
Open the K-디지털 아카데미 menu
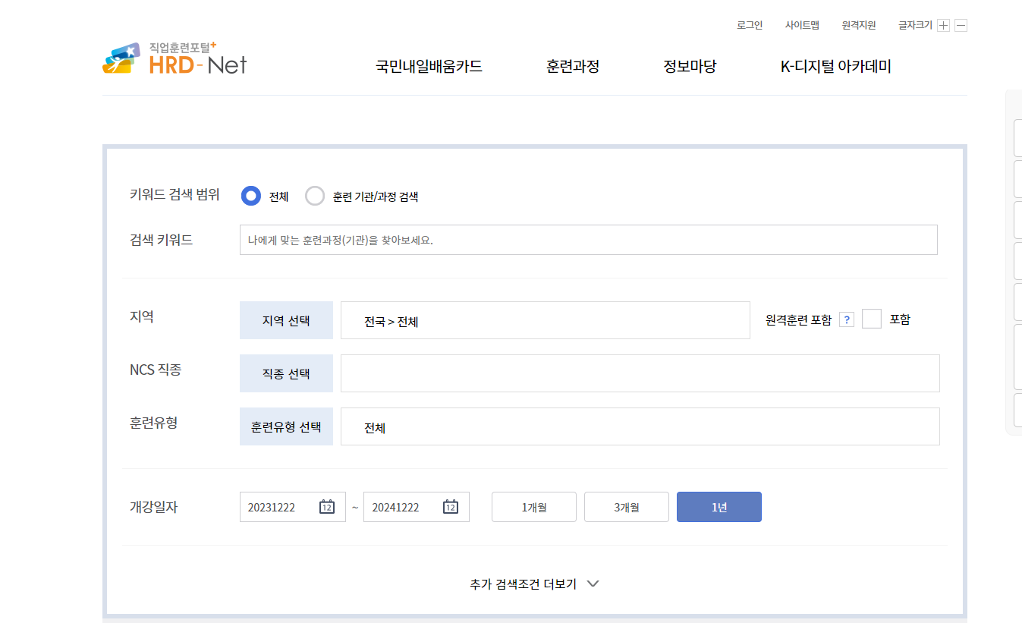point(836,67)
